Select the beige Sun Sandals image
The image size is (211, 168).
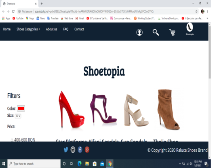(136, 110)
